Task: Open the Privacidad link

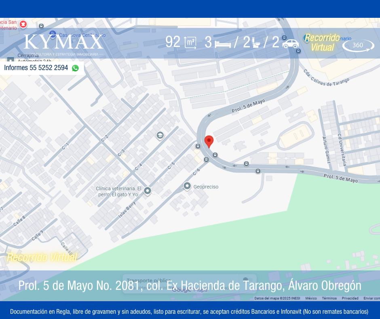Action: pos(350,298)
